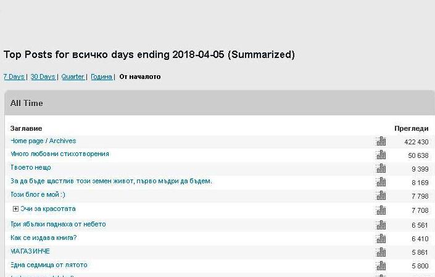Open the Home page / Archives link
Image resolution: width=435 pixels, height=277 pixels.
(x=43, y=141)
